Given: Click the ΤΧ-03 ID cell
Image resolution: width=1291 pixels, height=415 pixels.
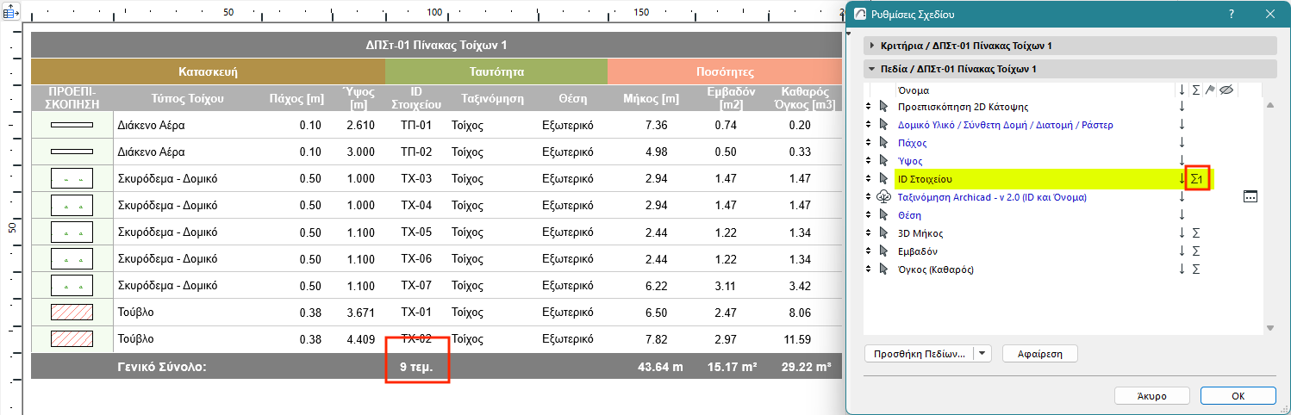Looking at the screenshot, I should [x=415, y=179].
